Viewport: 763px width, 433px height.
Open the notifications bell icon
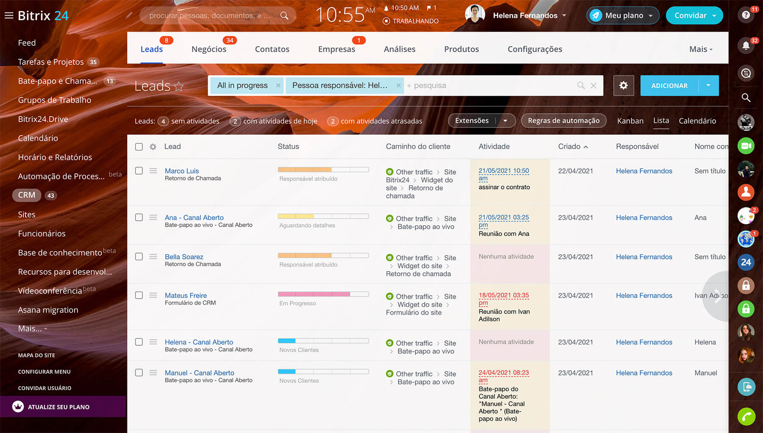pos(746,46)
